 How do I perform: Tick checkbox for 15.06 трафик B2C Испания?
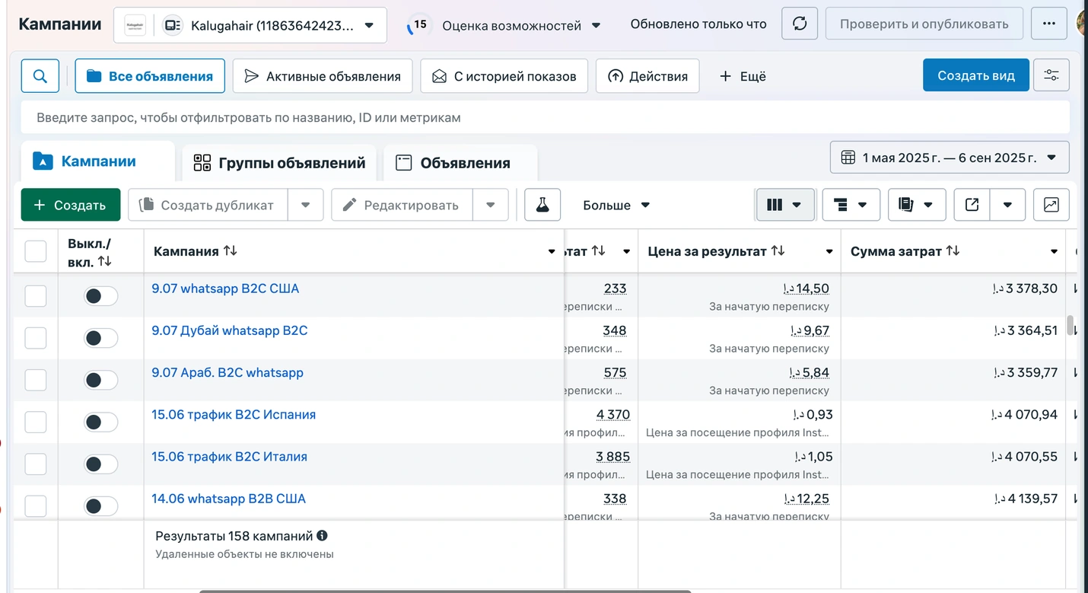click(x=36, y=422)
